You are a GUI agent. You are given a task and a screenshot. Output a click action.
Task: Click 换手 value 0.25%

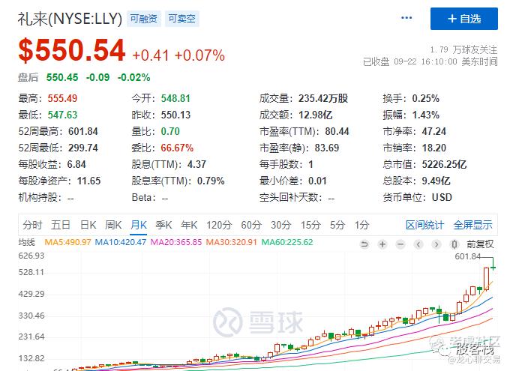pyautogui.click(x=426, y=98)
